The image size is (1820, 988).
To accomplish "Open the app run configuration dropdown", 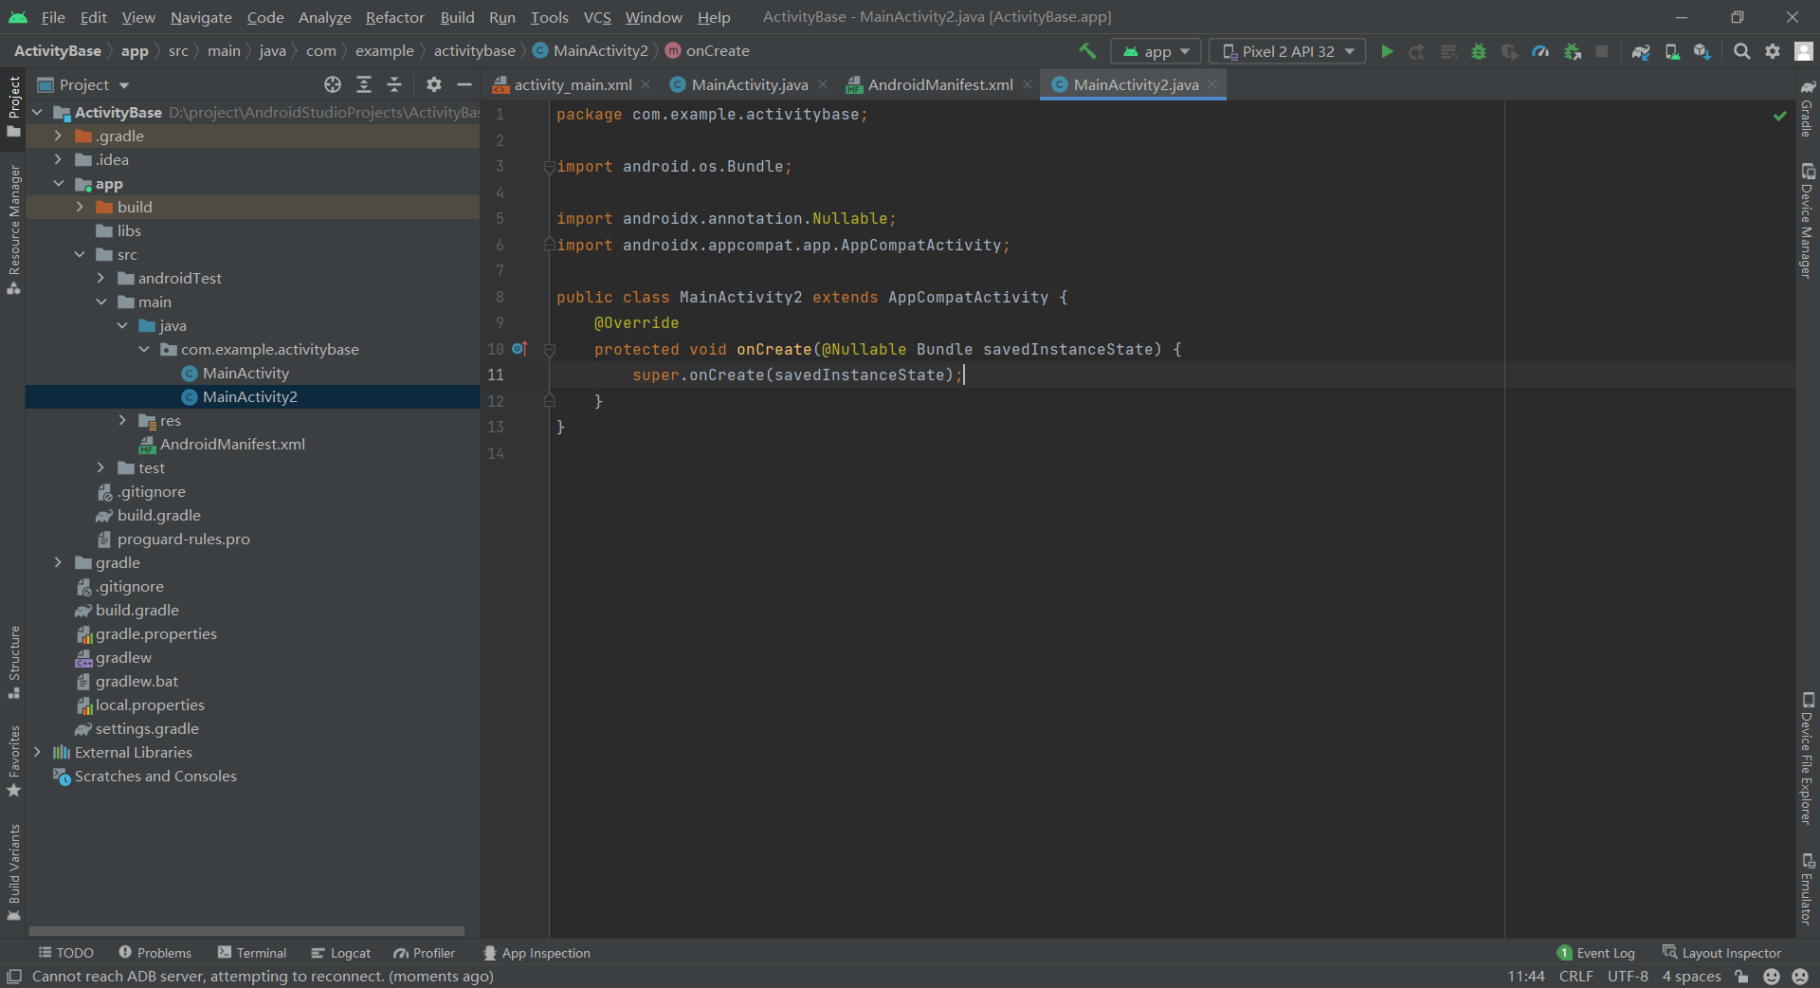I will tap(1156, 51).
